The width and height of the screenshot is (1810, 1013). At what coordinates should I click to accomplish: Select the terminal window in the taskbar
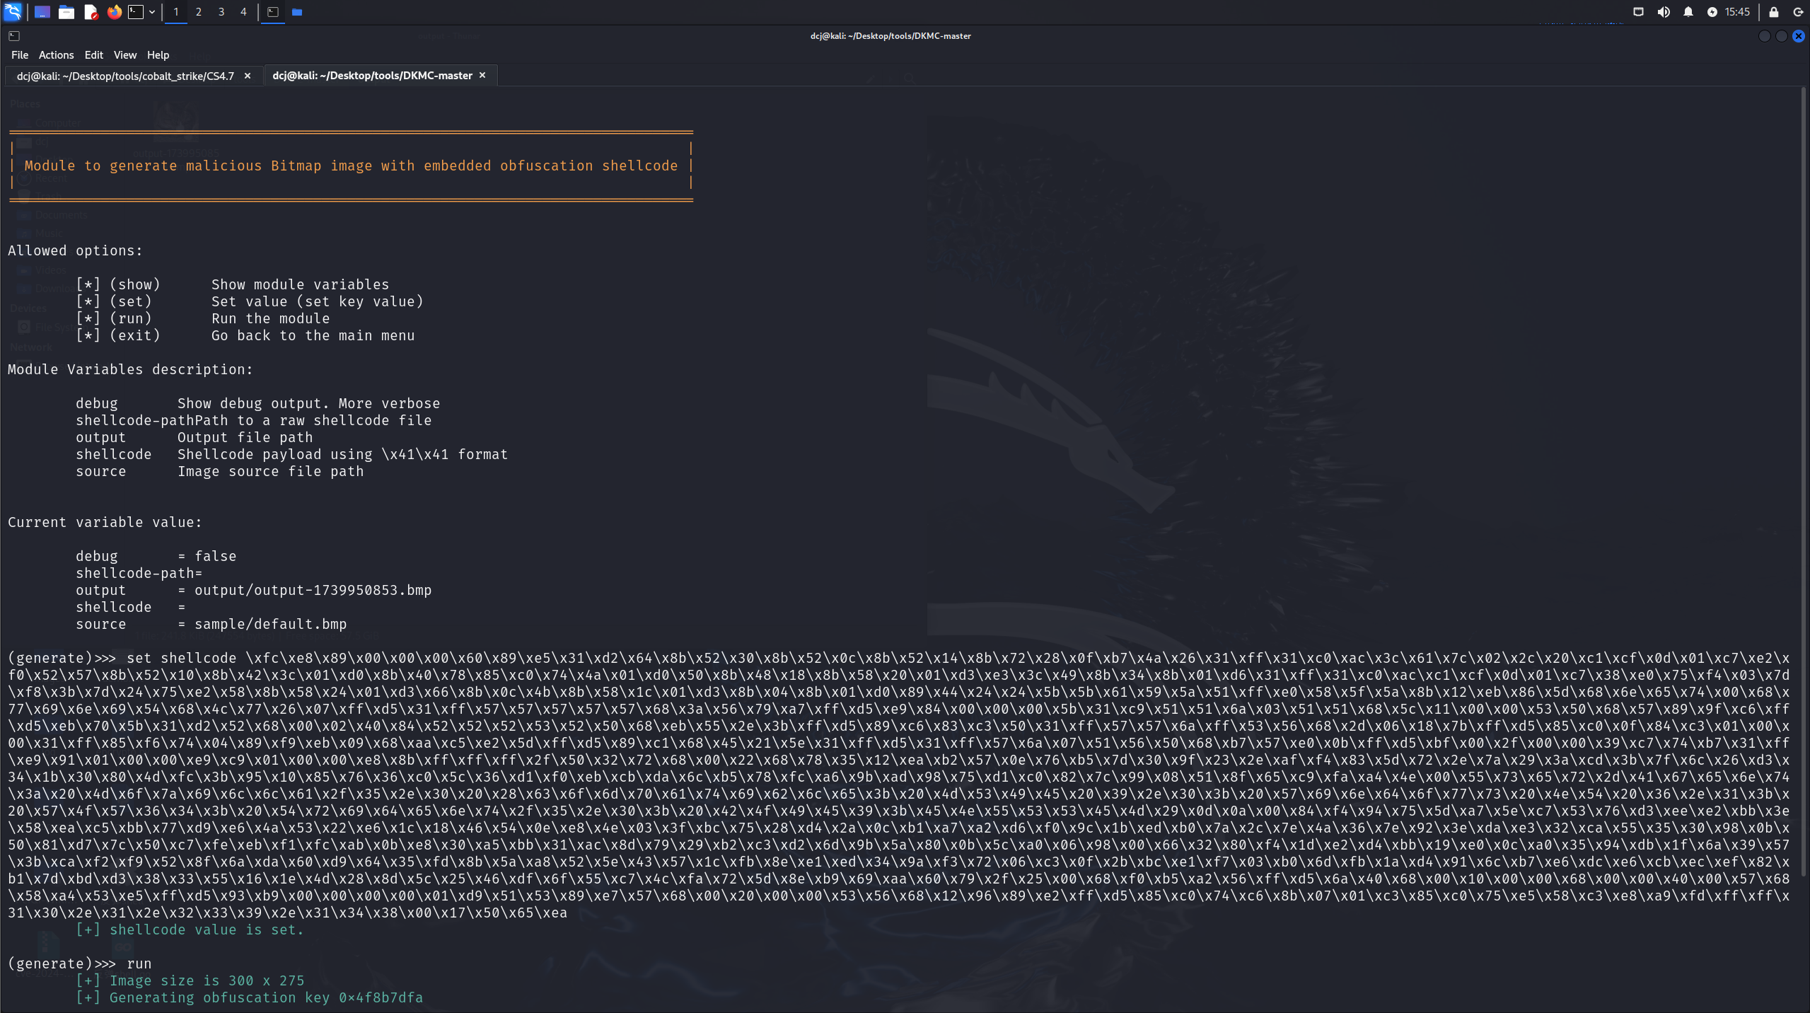pyautogui.click(x=273, y=12)
